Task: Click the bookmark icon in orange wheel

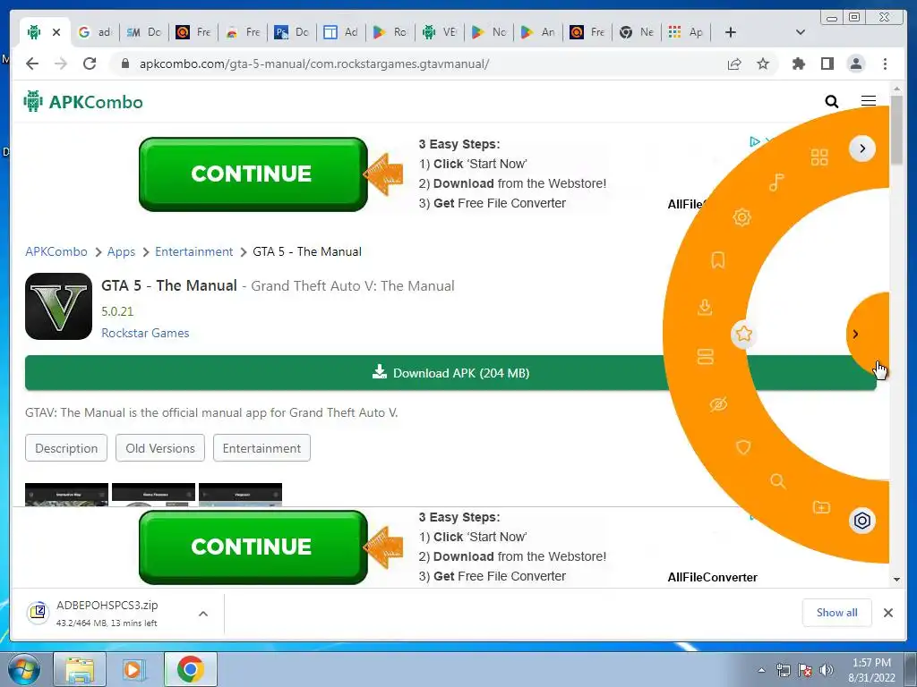Action: pos(718,260)
